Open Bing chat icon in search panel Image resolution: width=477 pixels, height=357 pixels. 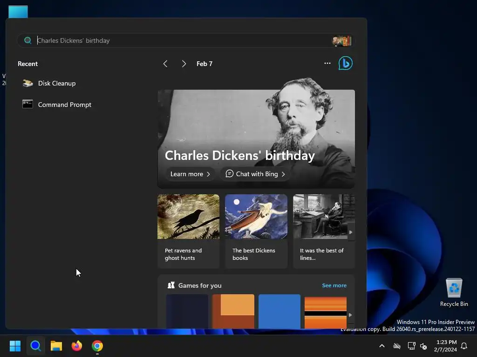point(346,63)
